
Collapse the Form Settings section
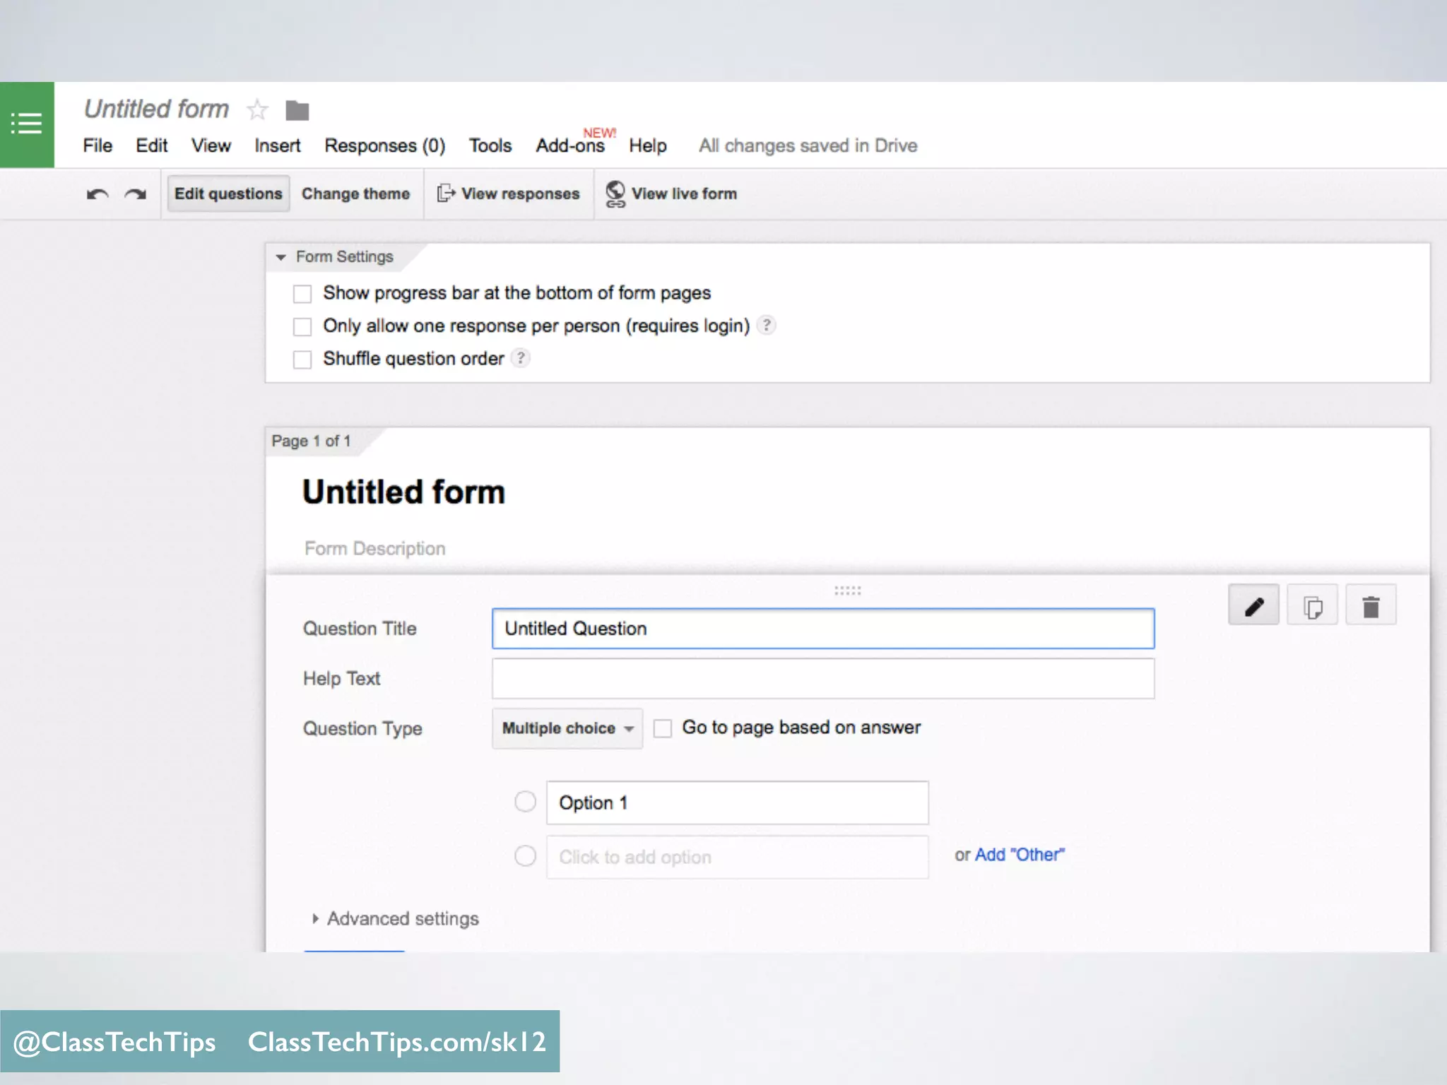[x=281, y=257]
